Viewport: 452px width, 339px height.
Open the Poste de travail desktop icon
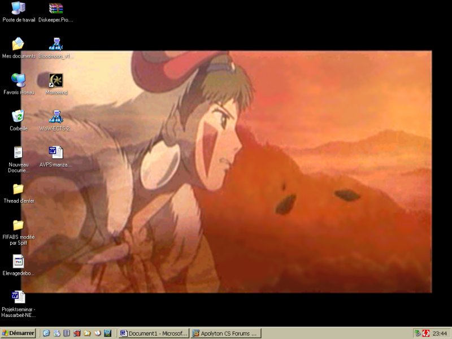[19, 8]
